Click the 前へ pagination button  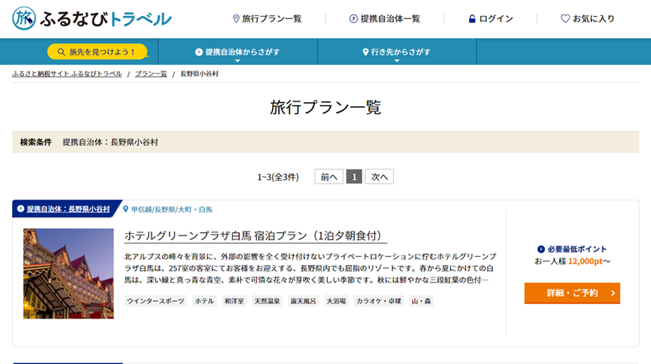[x=329, y=176]
